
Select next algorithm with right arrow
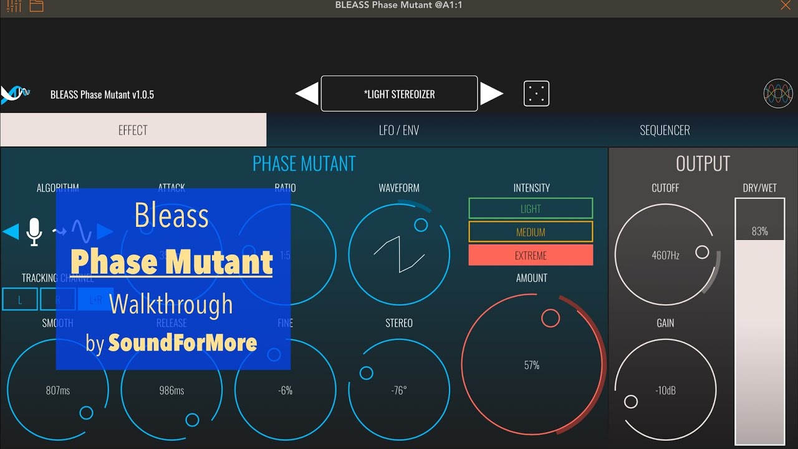pyautogui.click(x=105, y=232)
